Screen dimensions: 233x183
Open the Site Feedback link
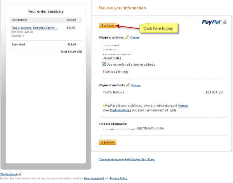pyautogui.click(x=9, y=174)
